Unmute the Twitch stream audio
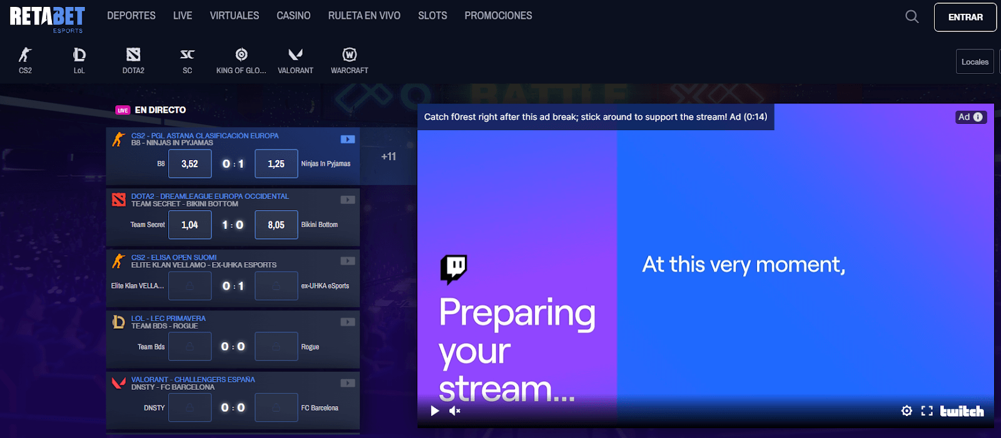Image resolution: width=1001 pixels, height=438 pixels. tap(455, 411)
